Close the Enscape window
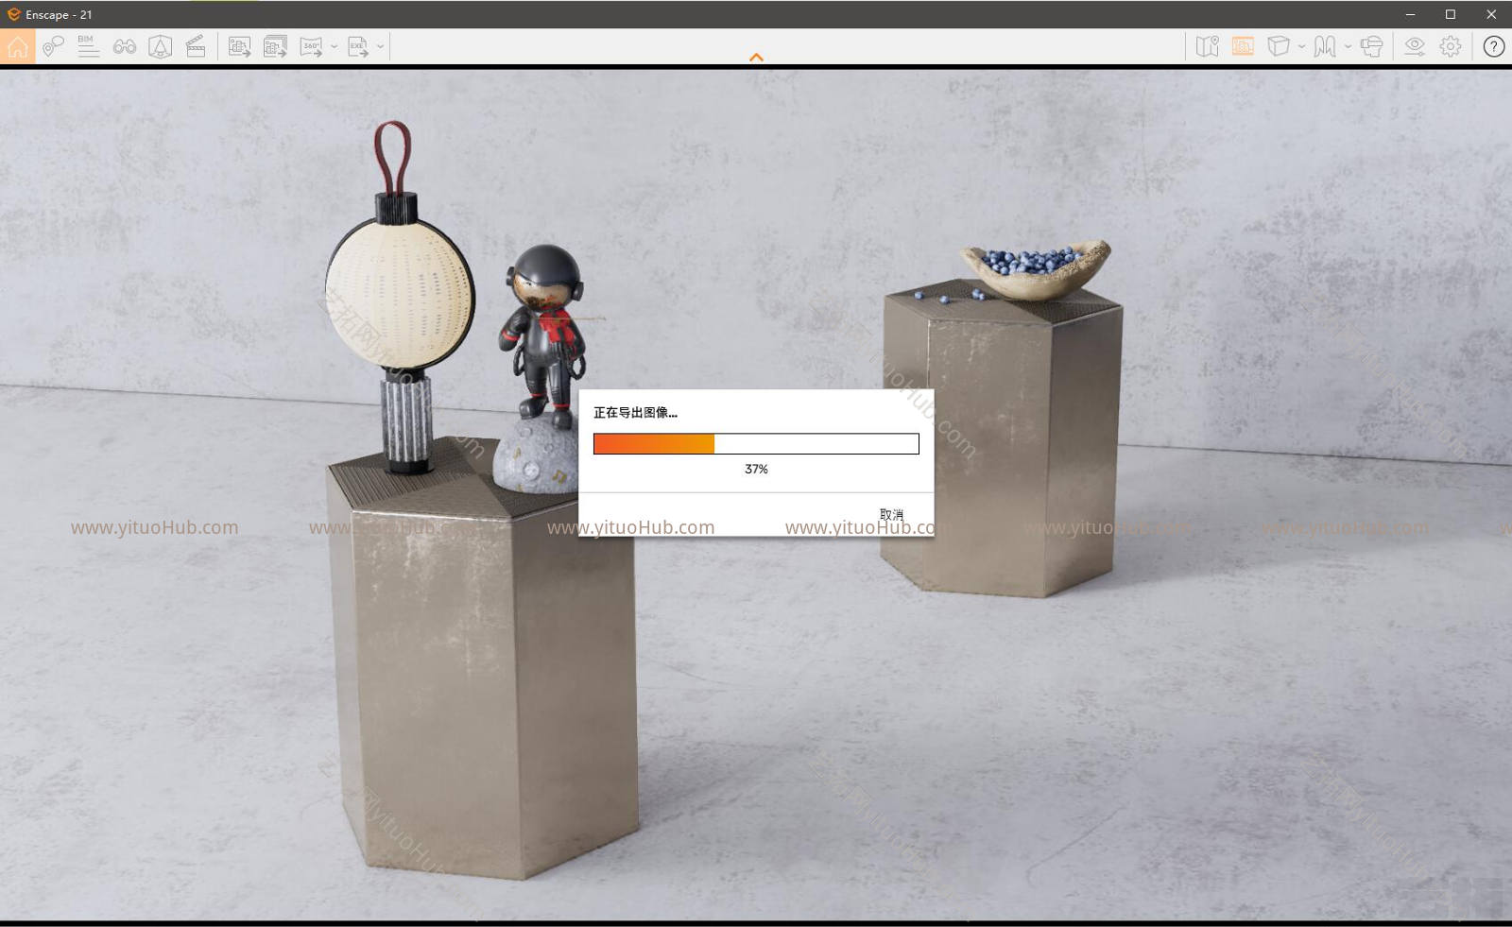This screenshot has height=927, width=1512. [x=1491, y=14]
